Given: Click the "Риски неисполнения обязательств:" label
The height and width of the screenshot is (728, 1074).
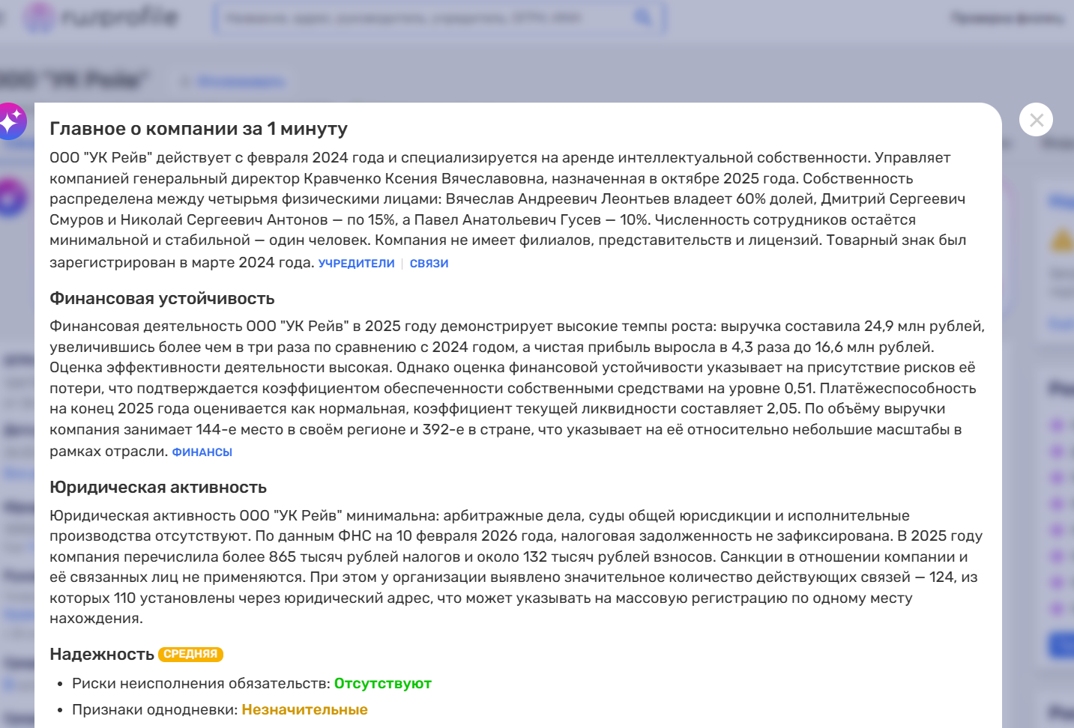Looking at the screenshot, I should (202, 684).
